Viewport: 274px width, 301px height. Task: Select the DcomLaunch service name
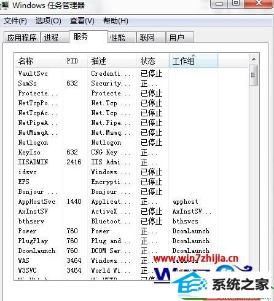pos(37,251)
